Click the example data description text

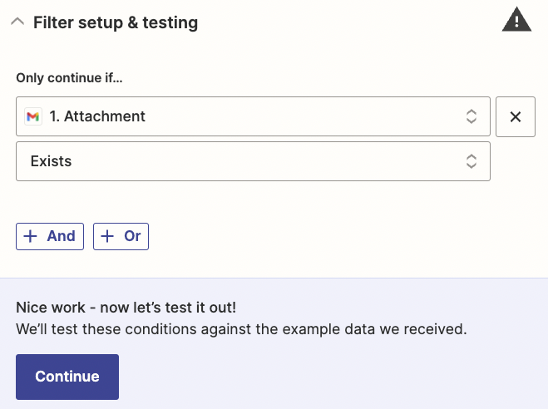pos(241,329)
